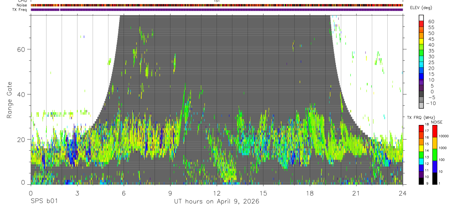Image resolution: width=453 pixels, height=209 pixels.
Task: Click the purple TX Freq strip at top
Action: pyautogui.click(x=217, y=10)
